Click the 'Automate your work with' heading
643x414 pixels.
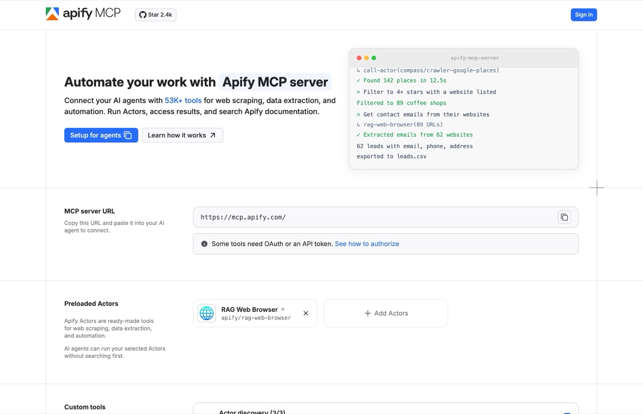click(x=140, y=82)
